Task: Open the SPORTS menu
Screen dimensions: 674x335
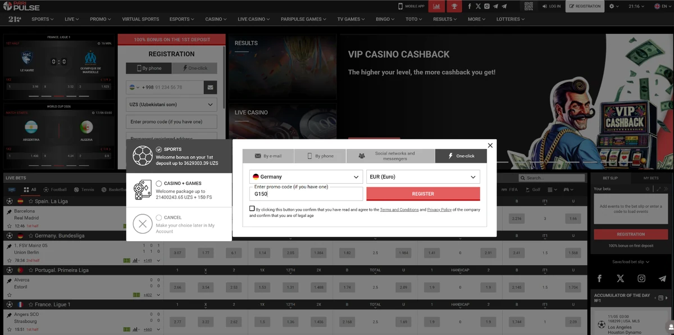Action: pos(43,19)
